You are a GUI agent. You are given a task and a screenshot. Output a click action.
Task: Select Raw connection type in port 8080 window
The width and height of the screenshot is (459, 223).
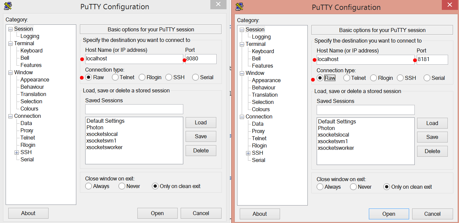pos(88,77)
